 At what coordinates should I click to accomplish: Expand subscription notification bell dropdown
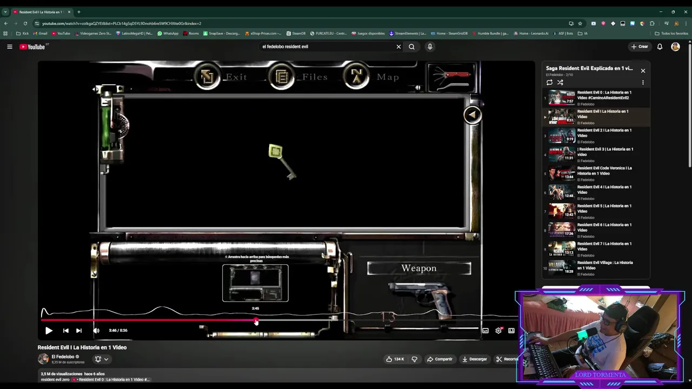[x=102, y=359]
